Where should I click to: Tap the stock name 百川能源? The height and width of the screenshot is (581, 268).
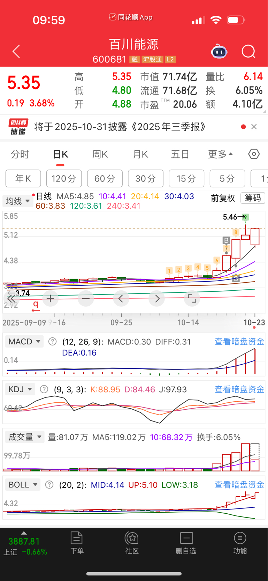pyautogui.click(x=134, y=44)
